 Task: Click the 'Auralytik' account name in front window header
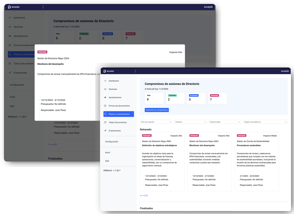[x=285, y=71]
